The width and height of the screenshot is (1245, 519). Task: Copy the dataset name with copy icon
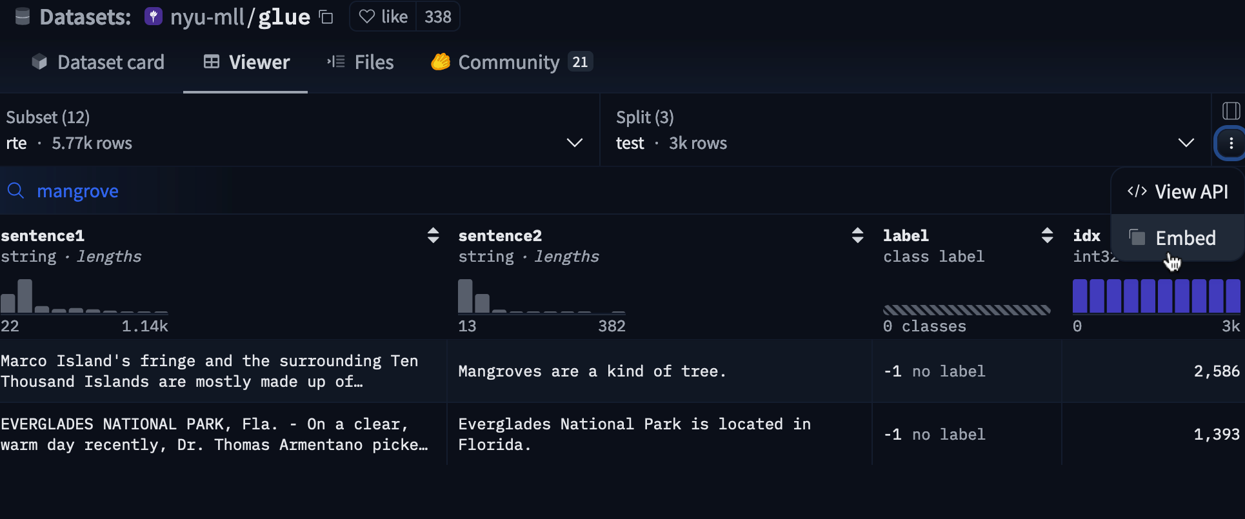[x=326, y=17]
